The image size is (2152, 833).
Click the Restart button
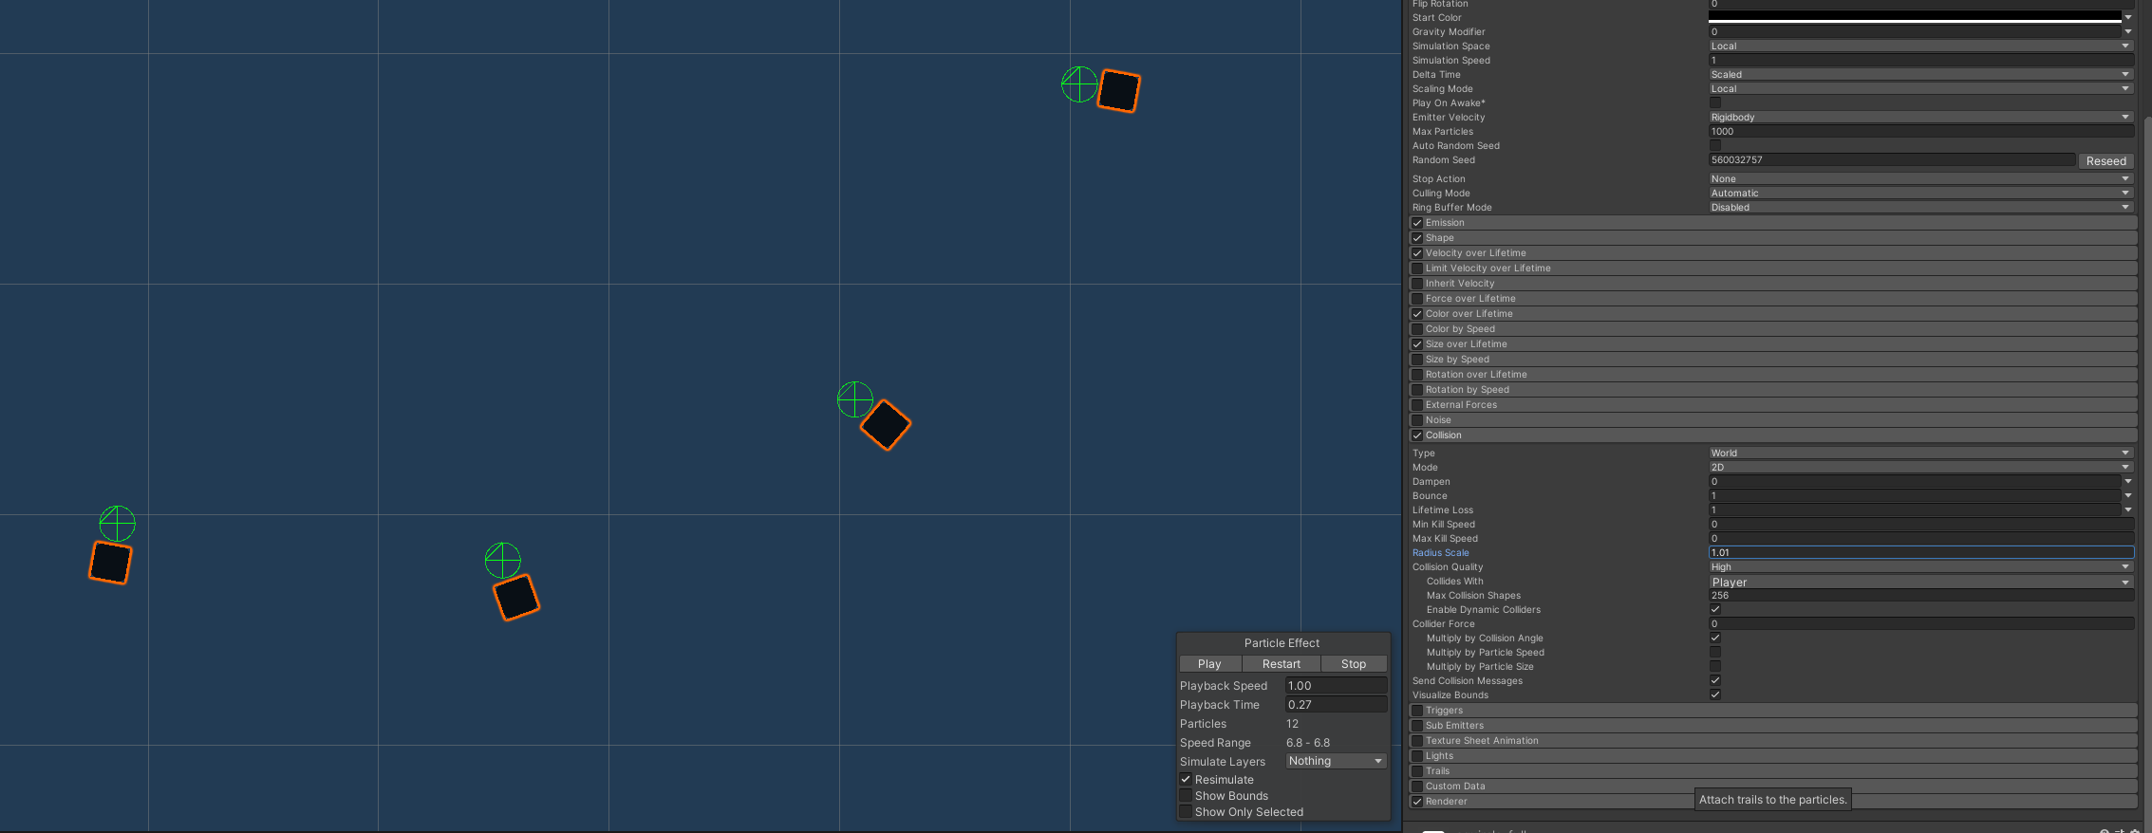[1281, 664]
